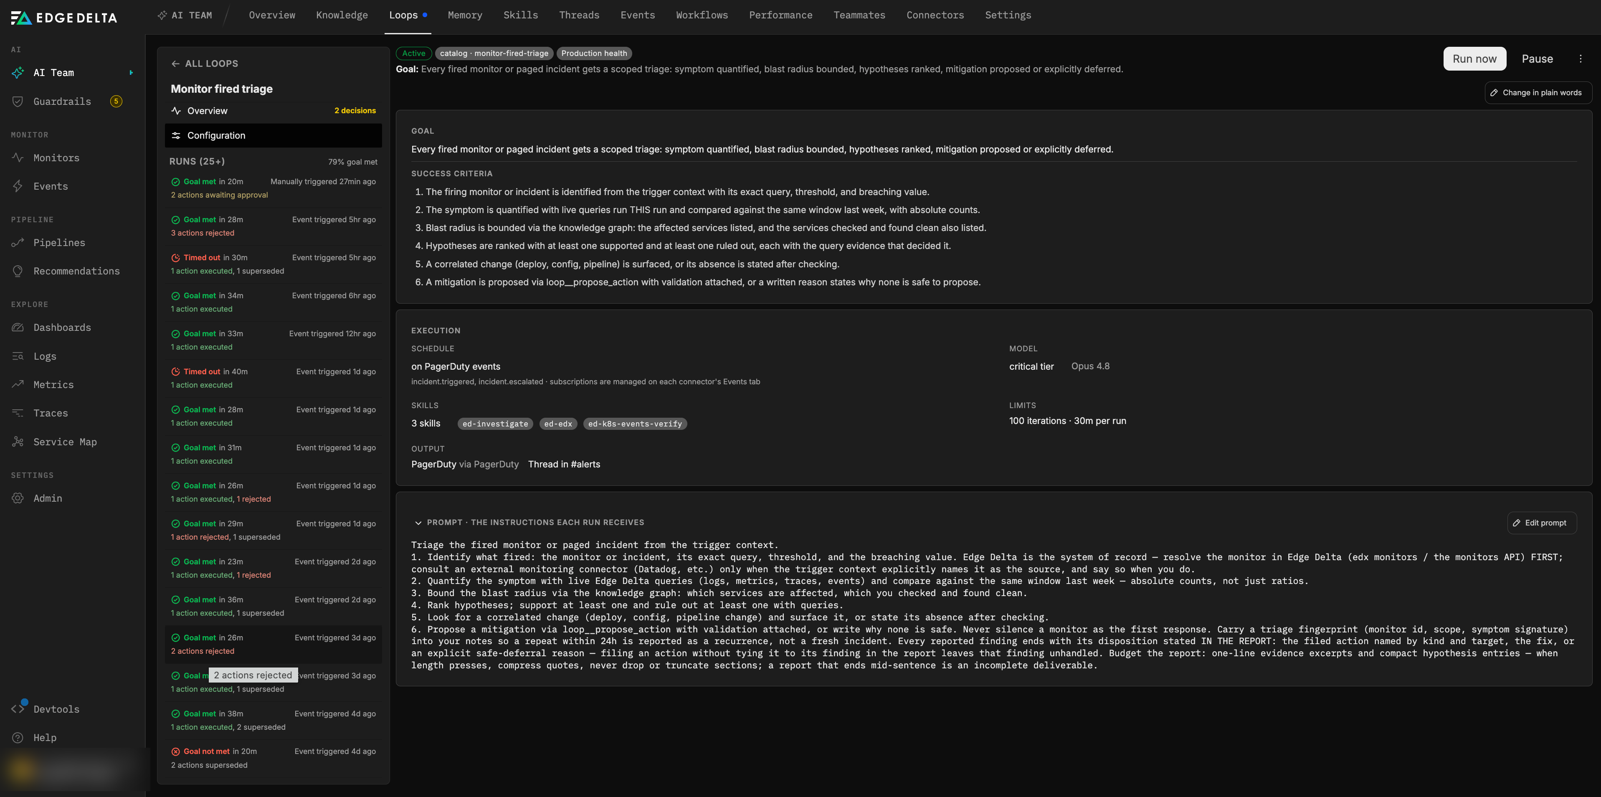Viewport: 1601px width, 797px height.
Task: Click the Edit prompt button
Action: pyautogui.click(x=1542, y=523)
